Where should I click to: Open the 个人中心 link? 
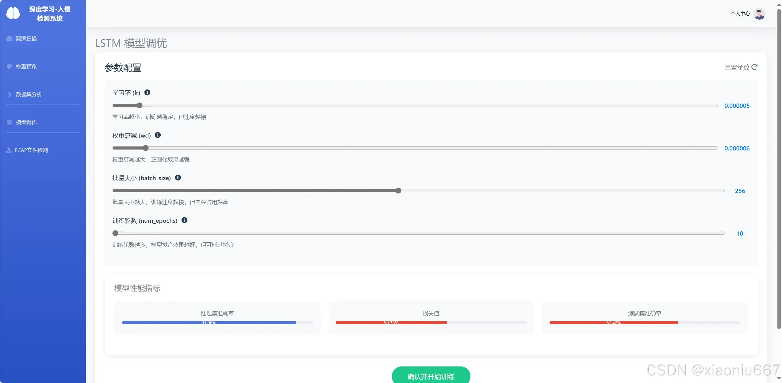tap(740, 14)
